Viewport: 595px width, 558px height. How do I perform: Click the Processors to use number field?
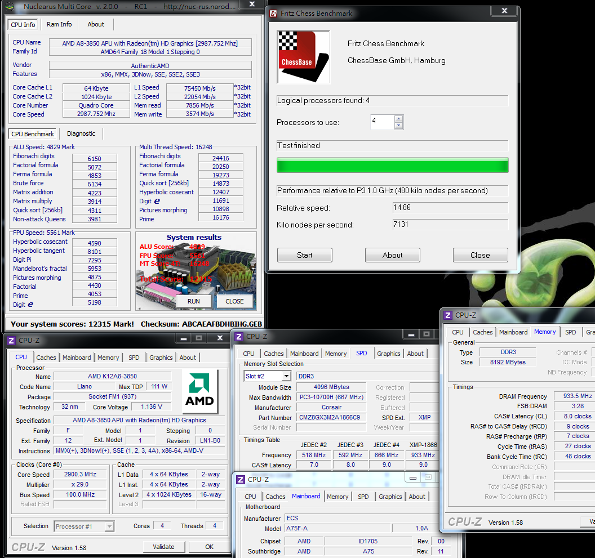[383, 122]
